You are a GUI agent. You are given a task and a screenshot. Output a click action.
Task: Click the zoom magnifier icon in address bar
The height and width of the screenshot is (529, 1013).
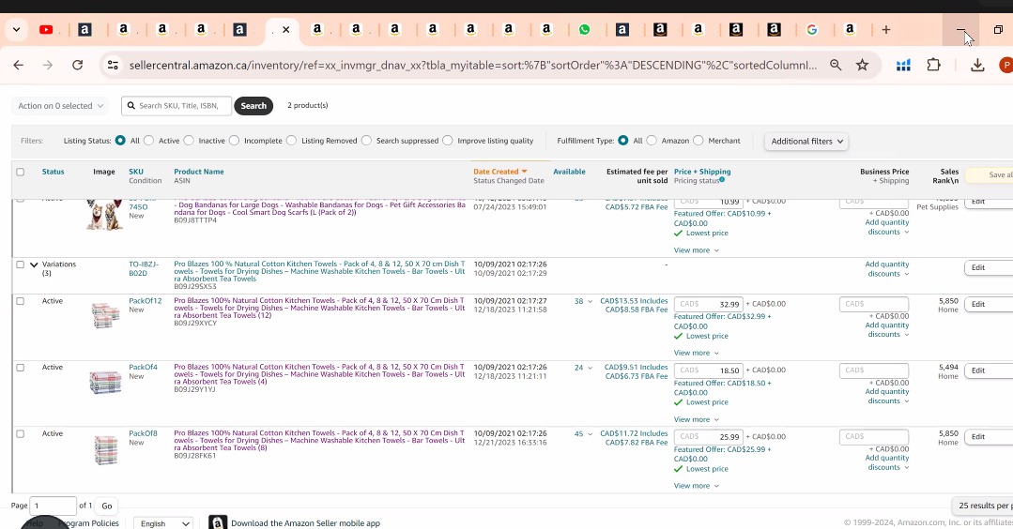tap(836, 65)
